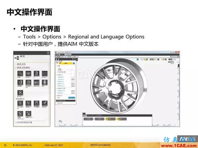Click the filter funnel icon in panel header
198x148 pixels.
tap(73, 59)
